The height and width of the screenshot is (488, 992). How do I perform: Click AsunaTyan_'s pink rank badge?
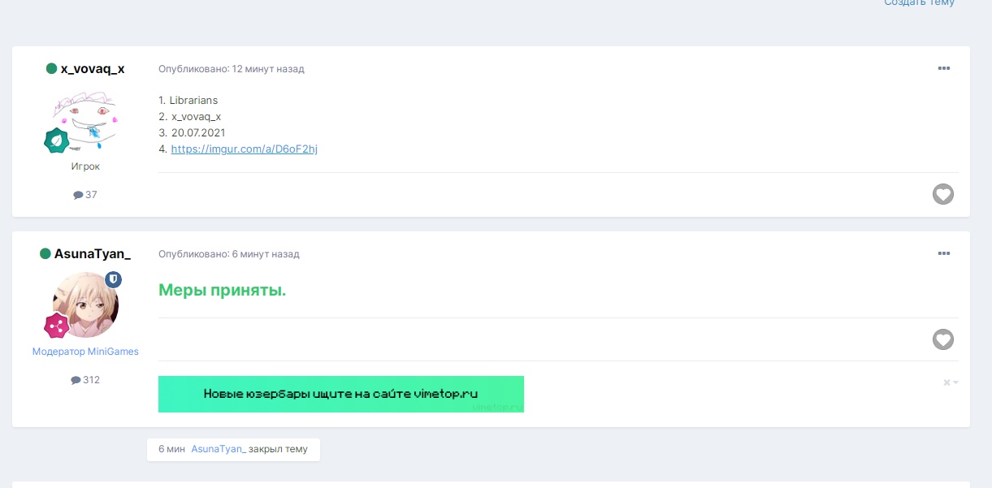coord(56,326)
